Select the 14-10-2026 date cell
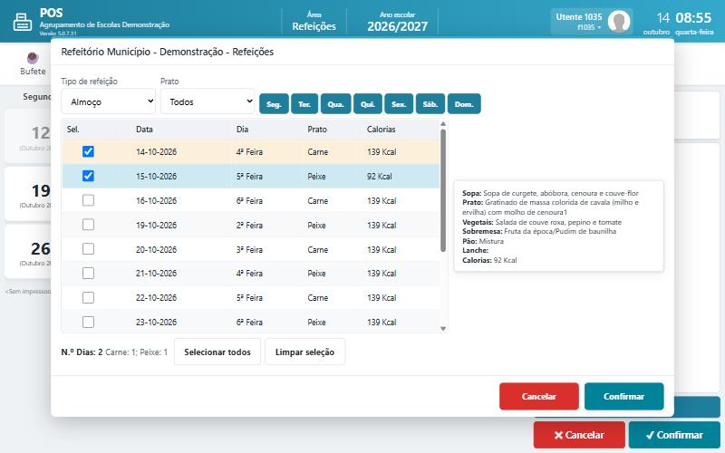The height and width of the screenshot is (453, 725). [x=156, y=151]
